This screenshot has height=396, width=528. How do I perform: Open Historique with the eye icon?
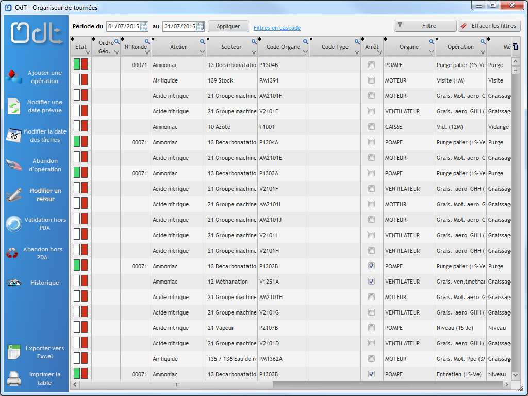(x=13, y=283)
